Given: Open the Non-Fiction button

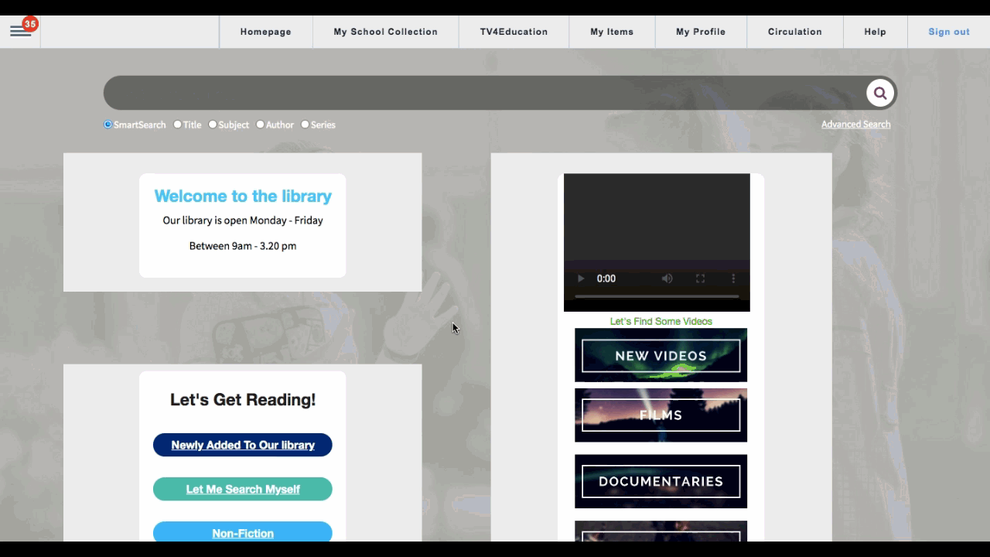Looking at the screenshot, I should 243,532.
